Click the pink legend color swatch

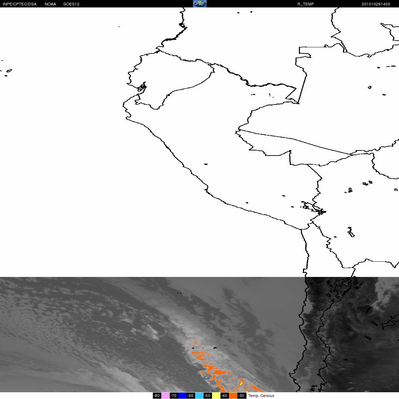click(165, 396)
